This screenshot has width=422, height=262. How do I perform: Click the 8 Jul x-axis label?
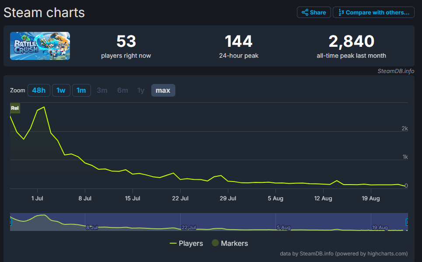click(x=85, y=199)
